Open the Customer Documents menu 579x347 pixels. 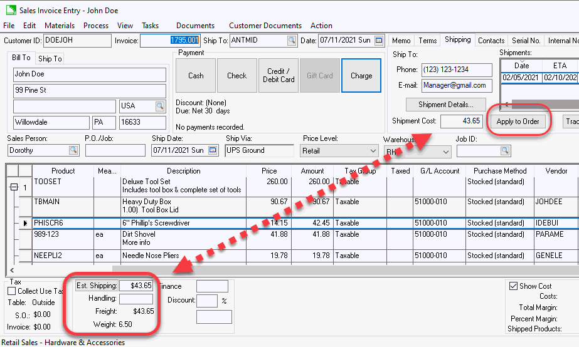265,26
